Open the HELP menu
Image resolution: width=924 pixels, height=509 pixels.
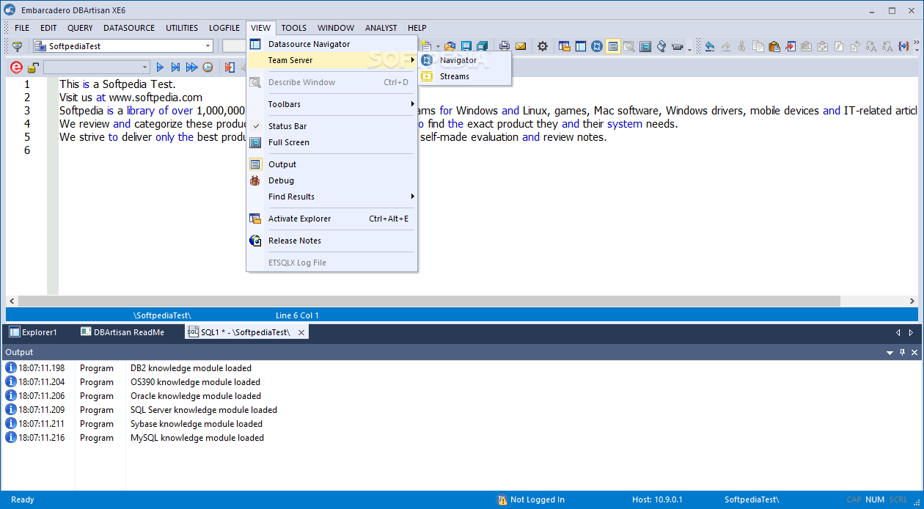[x=417, y=28]
